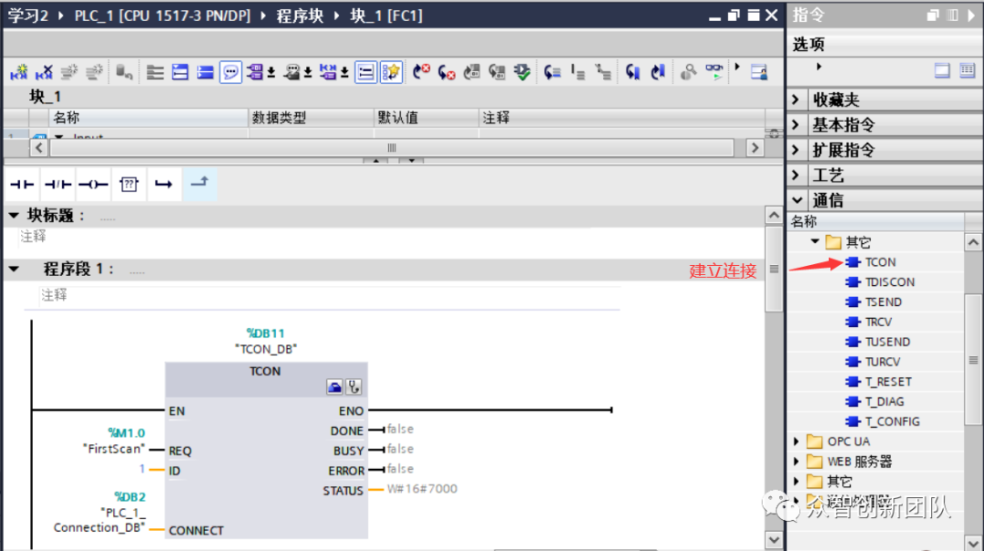Screen dimensions: 984x551
Task: Toggle favorites display in editor (star icon)
Action: pyautogui.click(x=391, y=72)
